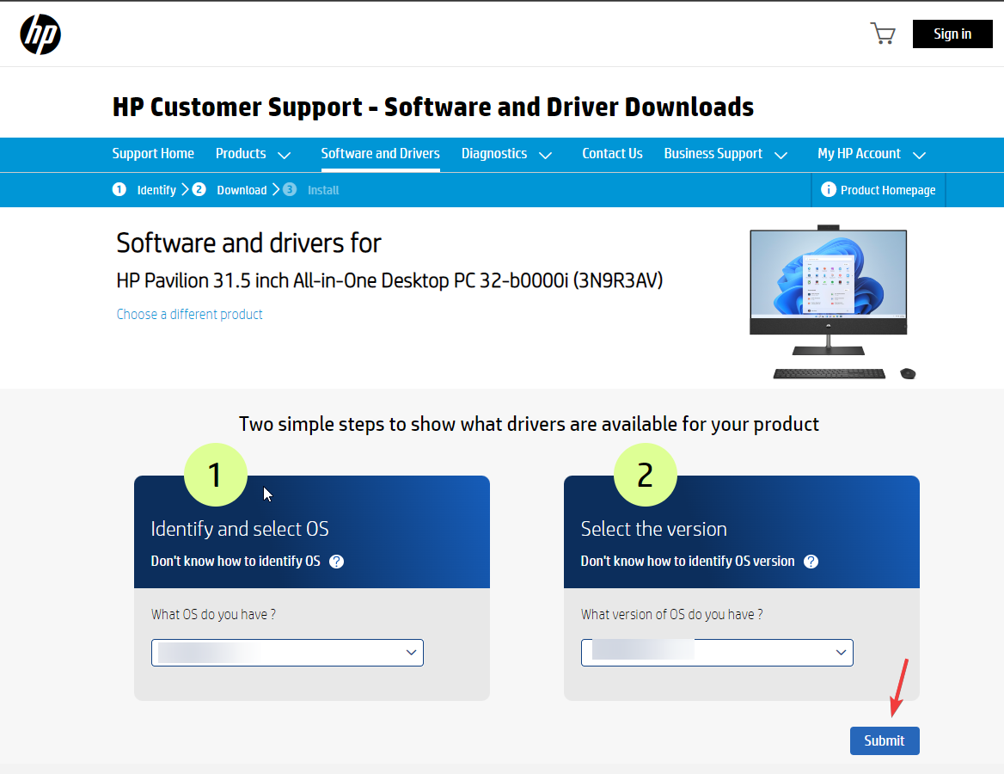Screen dimensions: 1004x774
Task: Click the Install step label
Action: pyautogui.click(x=323, y=190)
